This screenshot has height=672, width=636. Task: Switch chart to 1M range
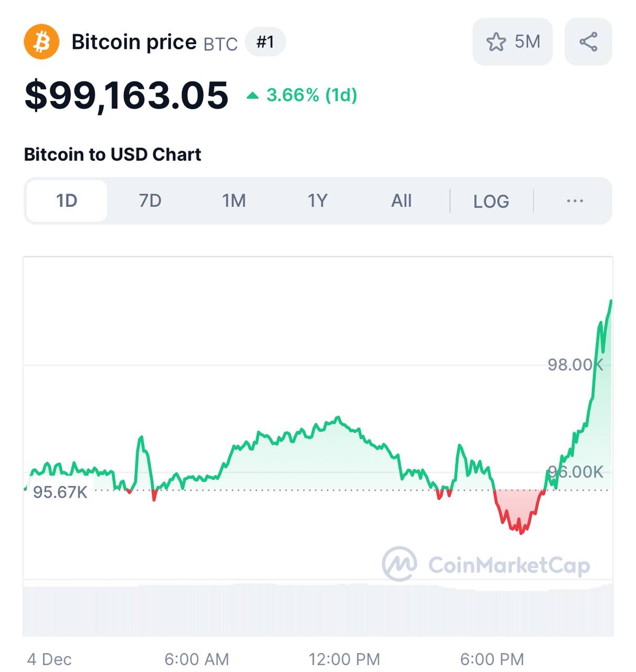(x=234, y=201)
